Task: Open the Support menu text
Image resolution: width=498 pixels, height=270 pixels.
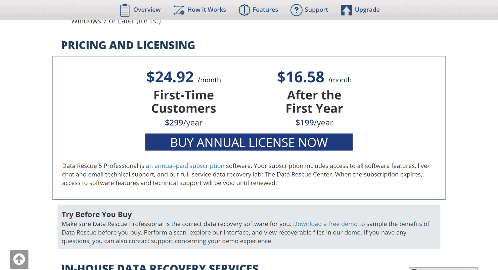Action: click(316, 10)
